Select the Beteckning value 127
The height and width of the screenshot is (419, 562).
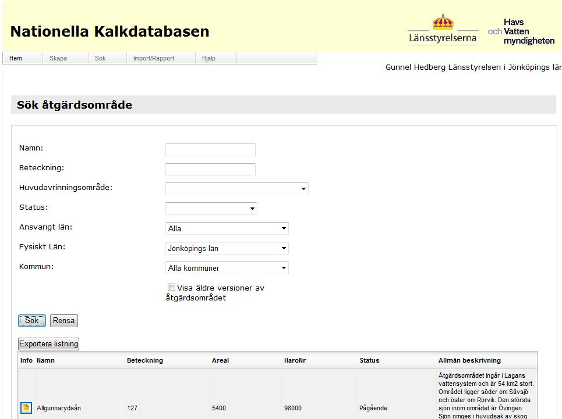[132, 408]
